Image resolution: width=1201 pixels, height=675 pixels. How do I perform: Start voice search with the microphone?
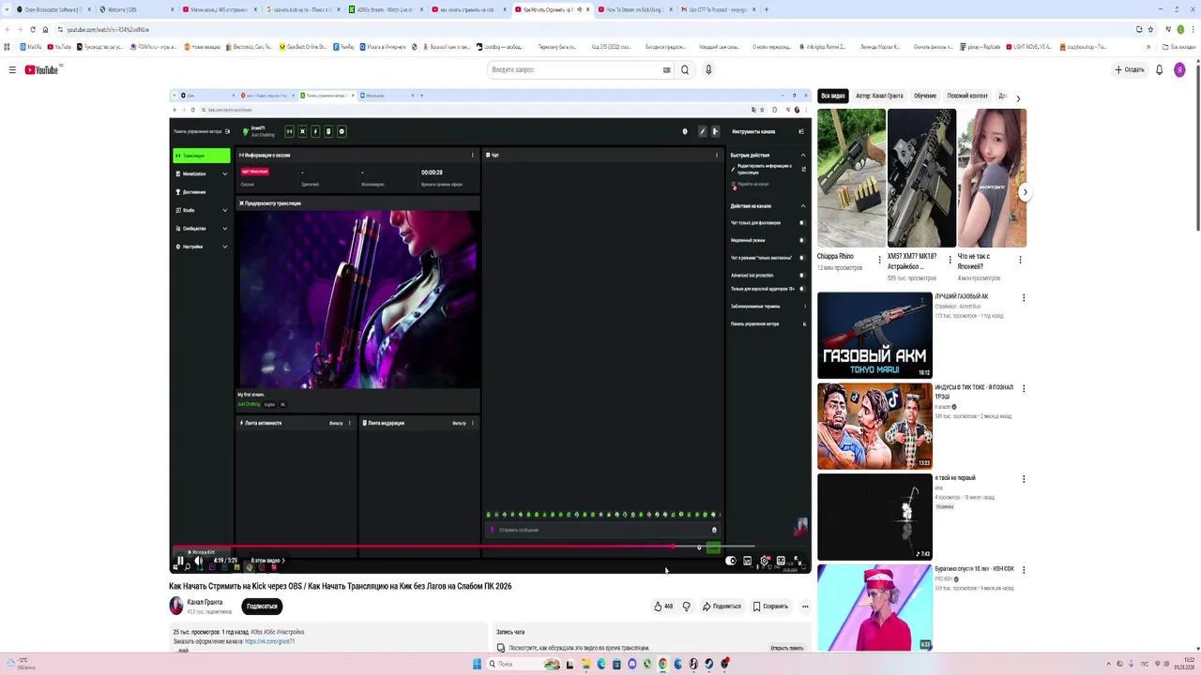click(708, 69)
